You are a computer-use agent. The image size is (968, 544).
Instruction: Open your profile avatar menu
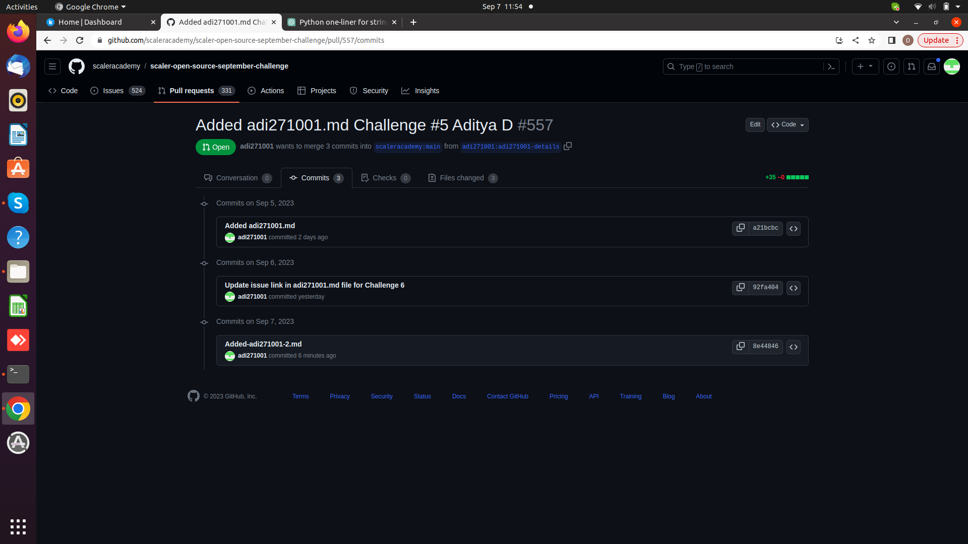[952, 66]
